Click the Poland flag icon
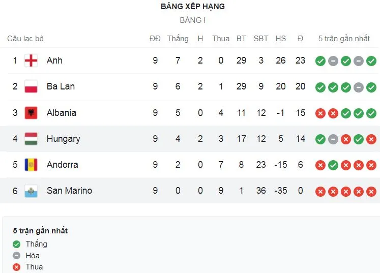Viewport: 380px width, 273px height. [x=31, y=87]
